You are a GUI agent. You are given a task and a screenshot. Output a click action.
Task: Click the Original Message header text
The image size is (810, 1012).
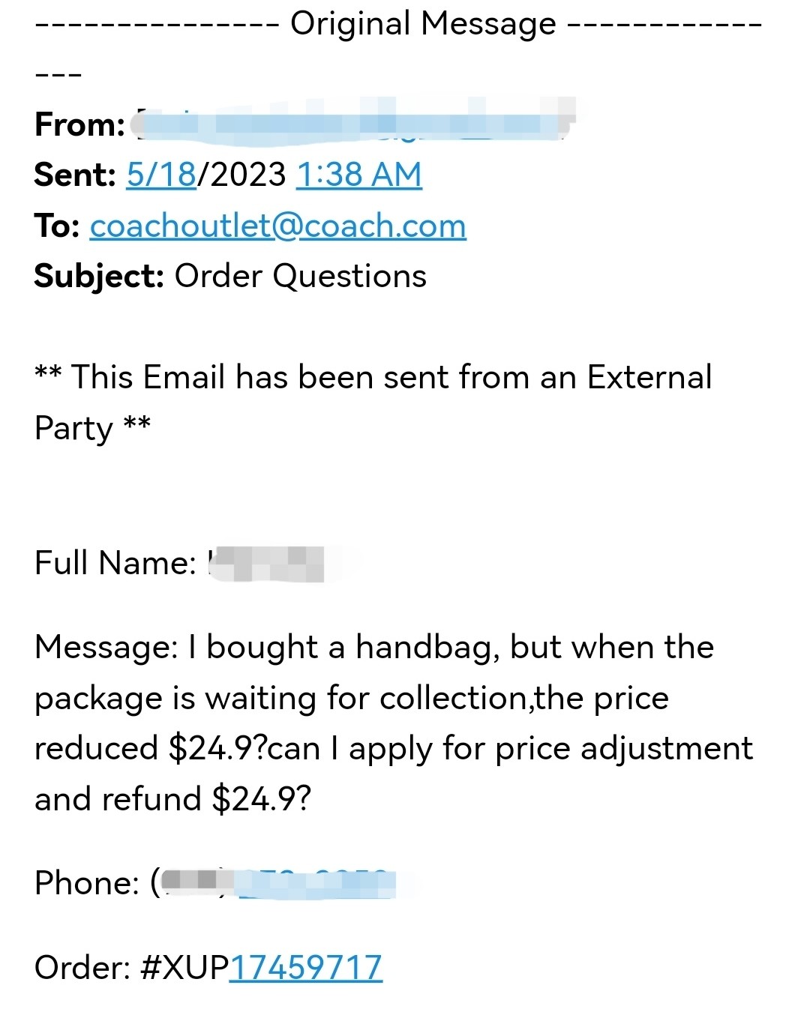click(424, 23)
